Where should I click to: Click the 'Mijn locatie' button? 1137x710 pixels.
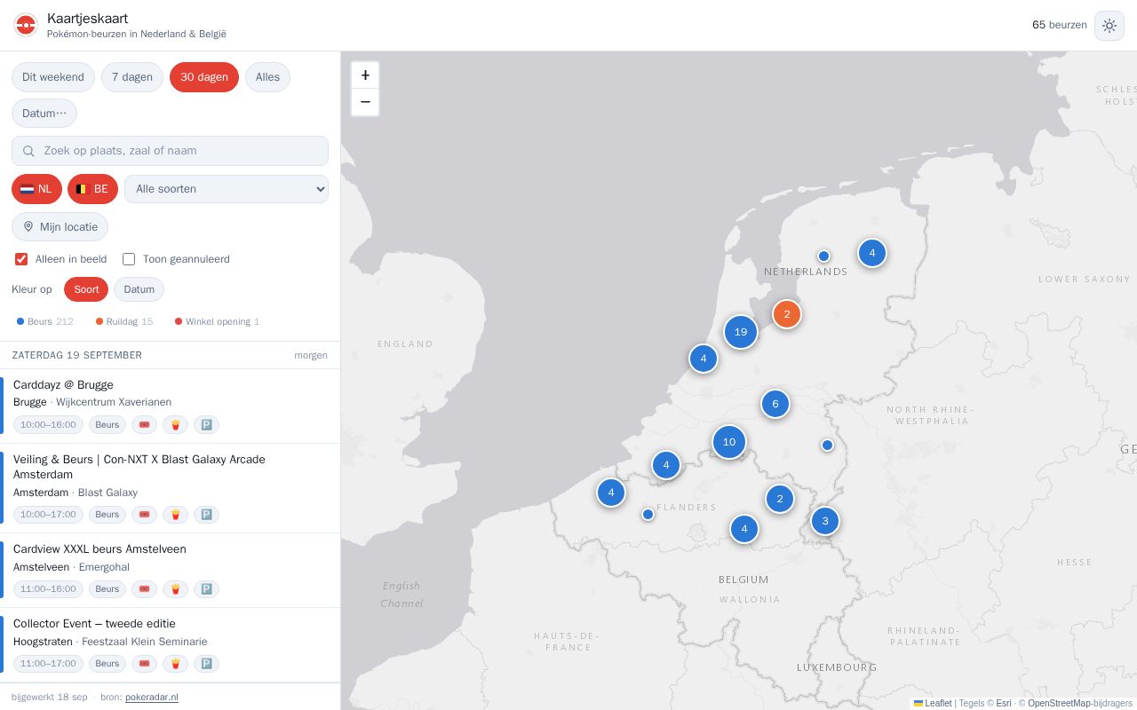60,227
